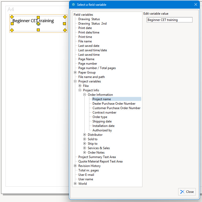Expand the Sold to node
Image resolution: width=202 pixels, height=202 pixels.
84,139
